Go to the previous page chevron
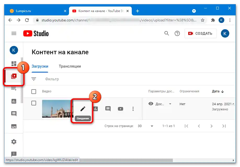The image size is (240, 167). 199,126
